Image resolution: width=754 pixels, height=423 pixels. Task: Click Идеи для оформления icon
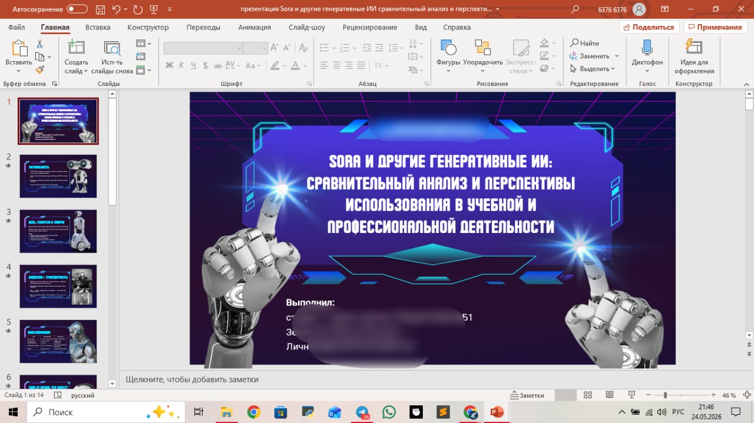pyautogui.click(x=694, y=48)
